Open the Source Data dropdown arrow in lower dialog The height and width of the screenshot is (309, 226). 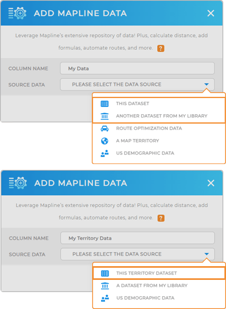click(x=206, y=254)
